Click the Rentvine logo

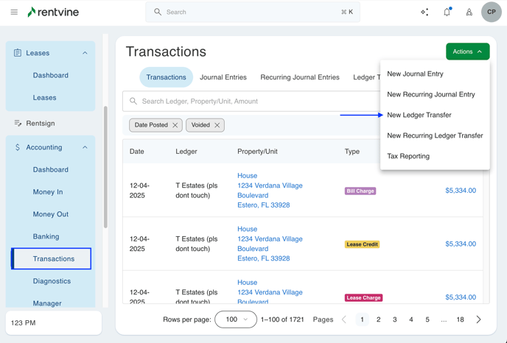[53, 12]
